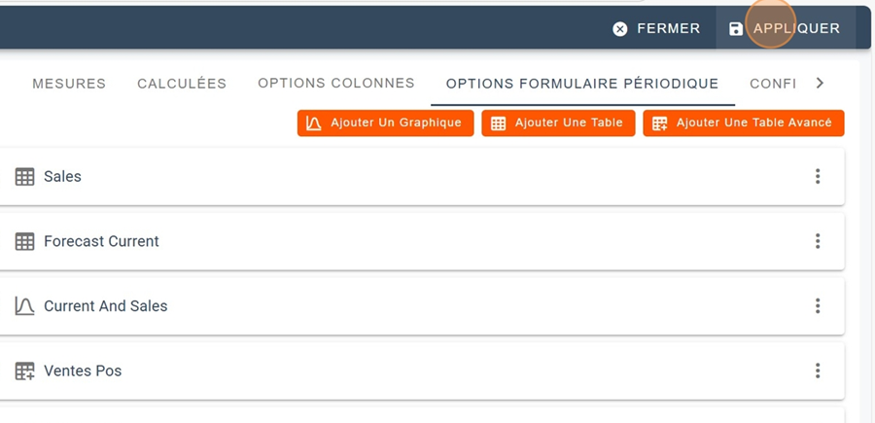Image resolution: width=875 pixels, height=423 pixels.
Task: Click the X icon next to Fermer
Action: pos(620,29)
